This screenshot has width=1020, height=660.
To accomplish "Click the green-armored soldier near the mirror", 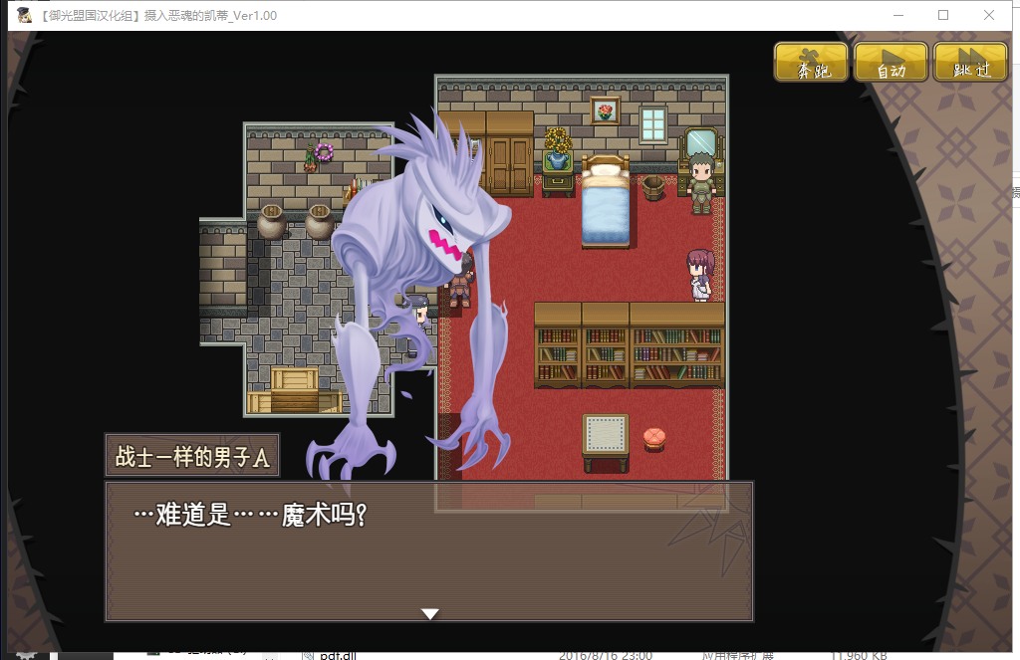I will (701, 182).
